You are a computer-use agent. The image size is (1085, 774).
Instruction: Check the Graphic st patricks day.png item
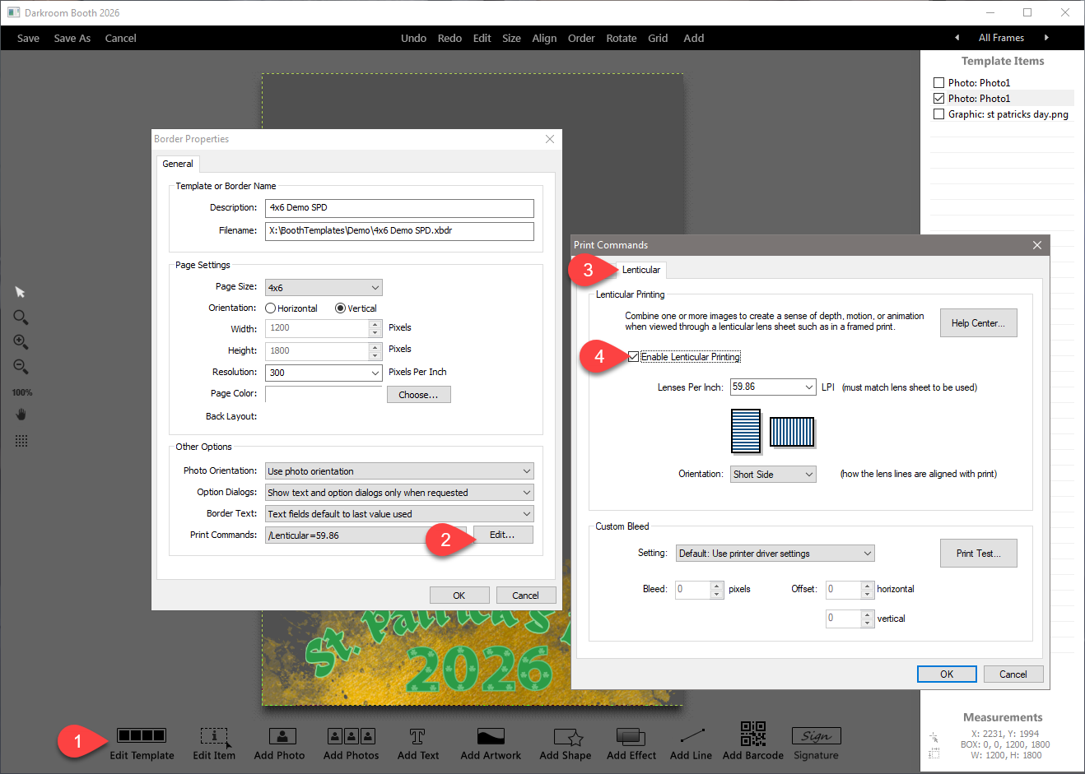(x=938, y=114)
